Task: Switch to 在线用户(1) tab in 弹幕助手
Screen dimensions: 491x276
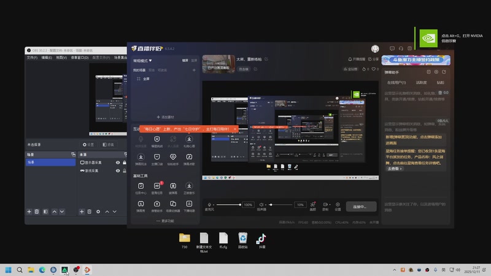Action: pos(396,83)
